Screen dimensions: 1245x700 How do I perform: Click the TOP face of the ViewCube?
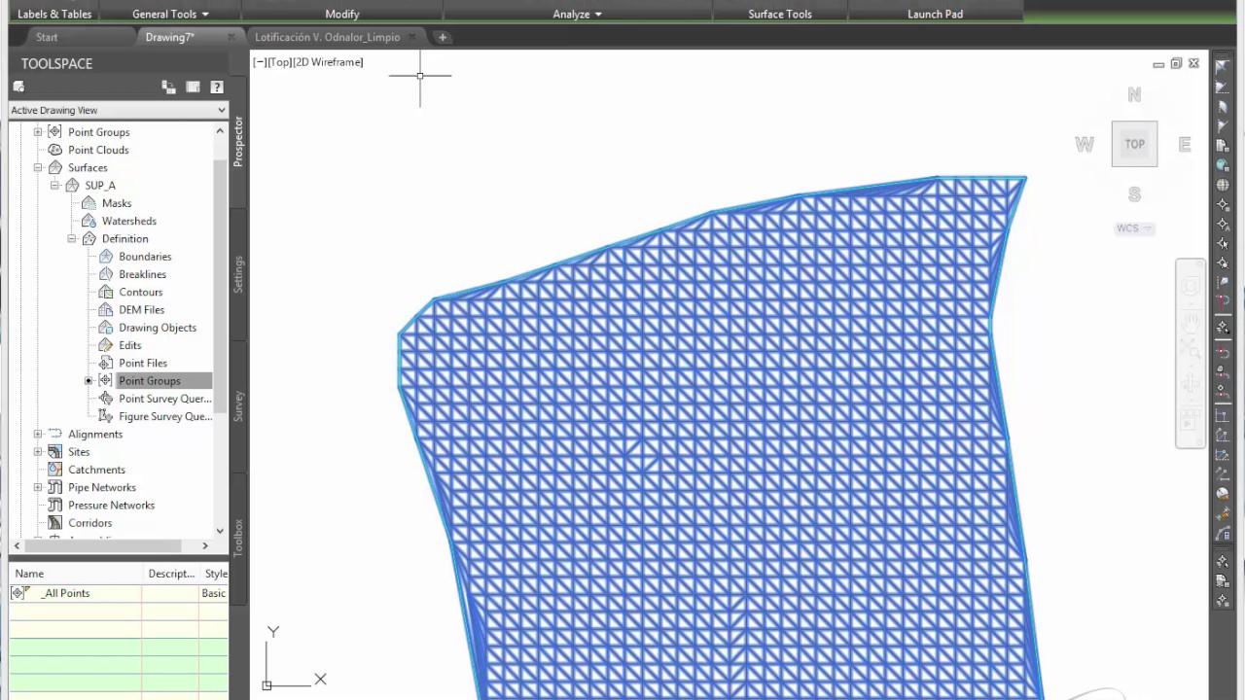coord(1134,144)
